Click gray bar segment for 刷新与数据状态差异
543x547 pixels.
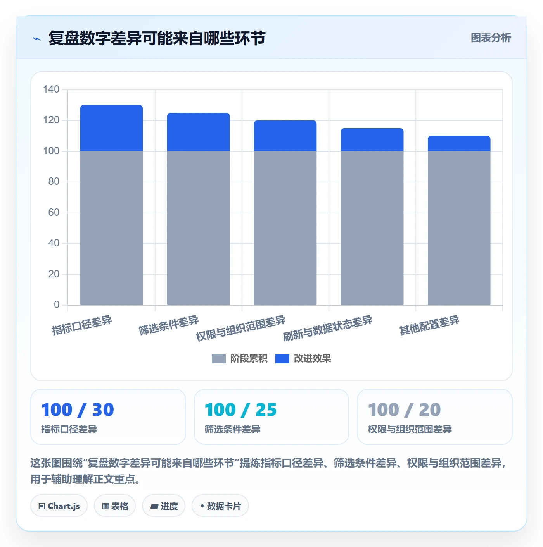click(372, 228)
